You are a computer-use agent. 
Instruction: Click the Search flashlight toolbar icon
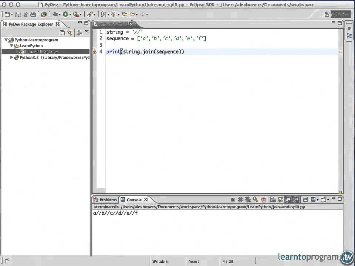(90, 14)
